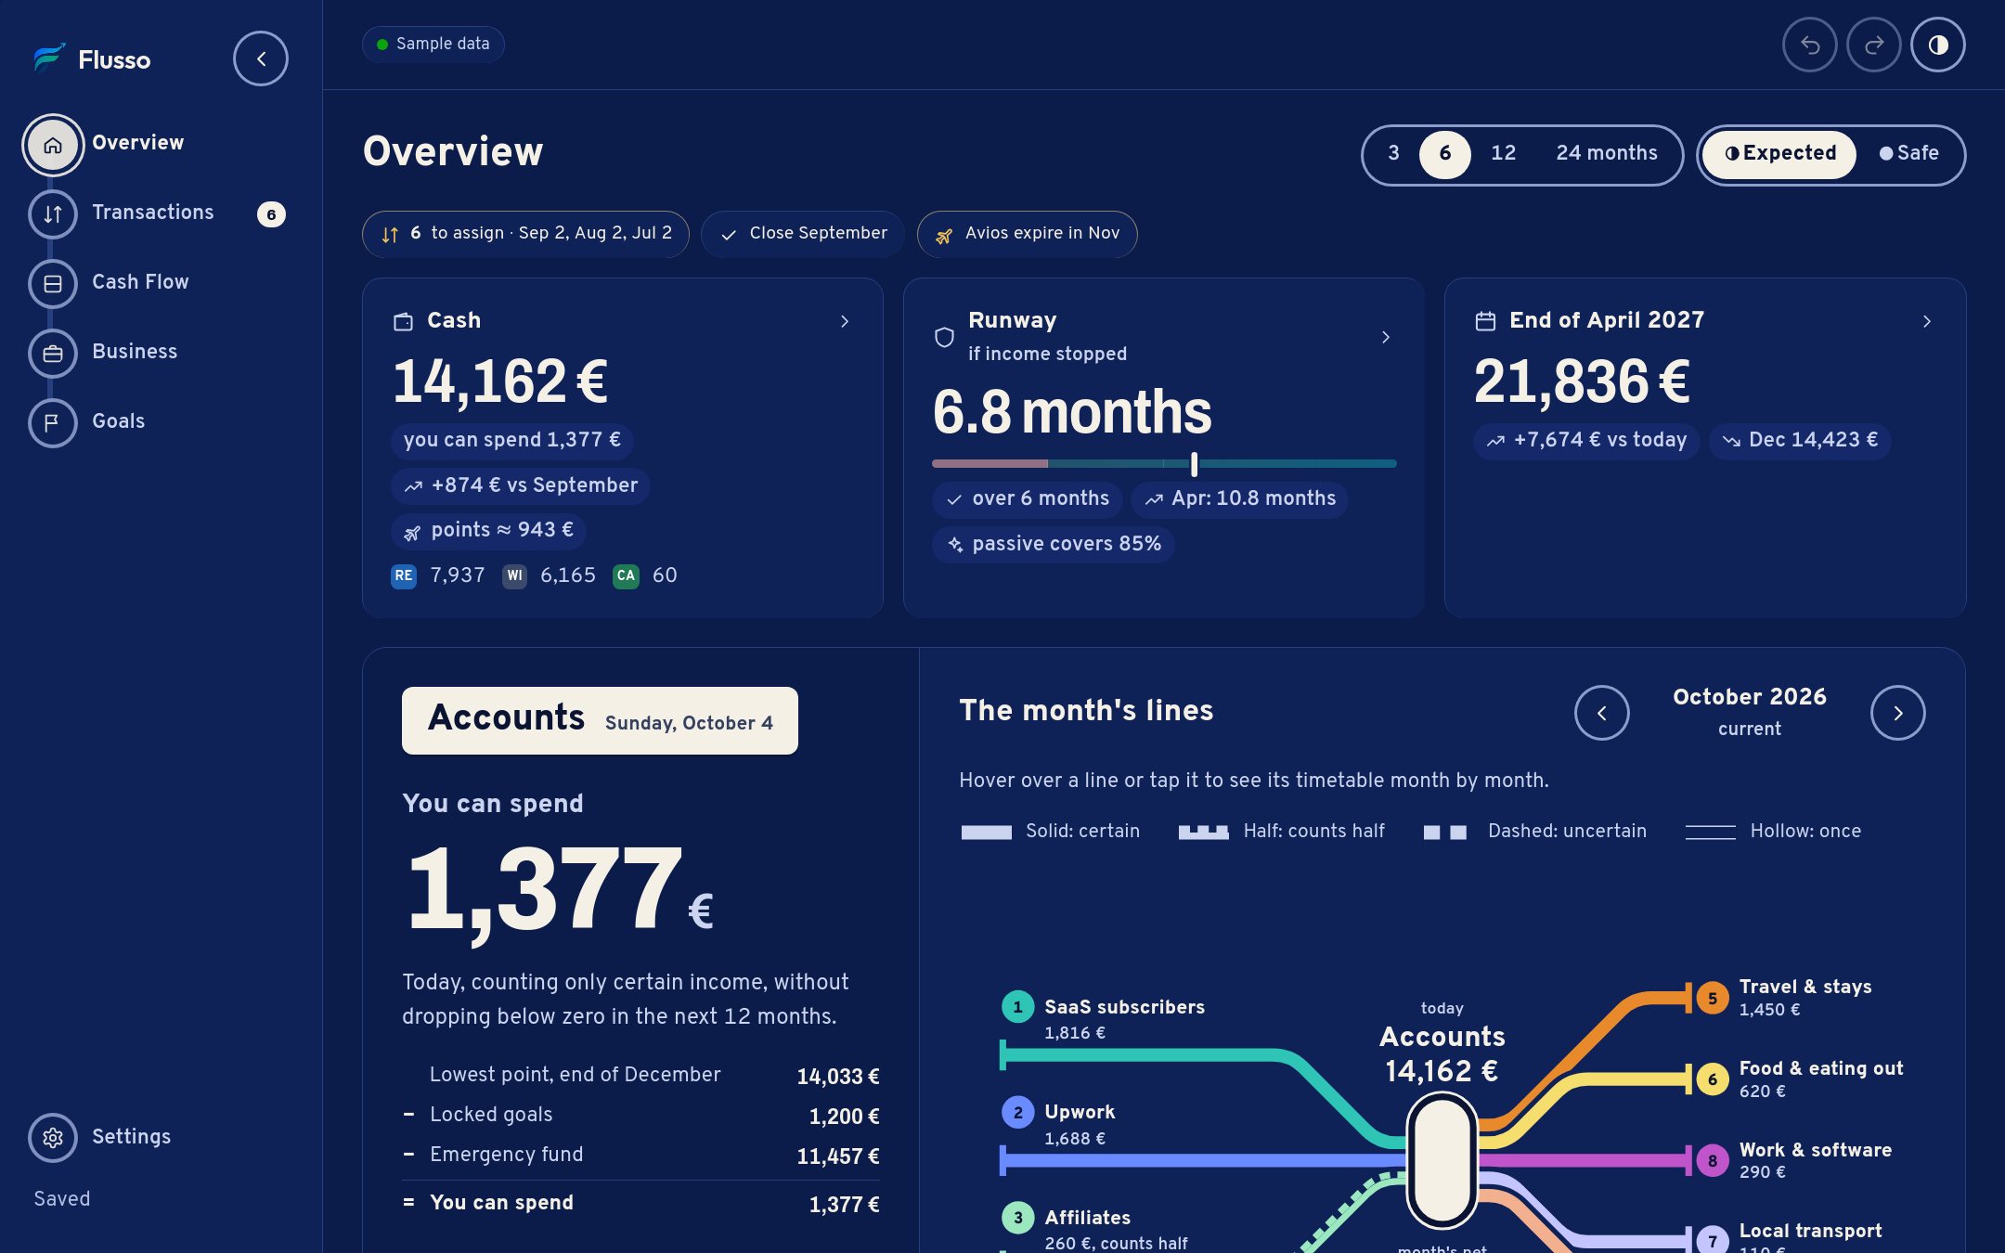Click the 'points ≈ 943 €' pill
Screen dimensions: 2005x1253
tap(487, 531)
